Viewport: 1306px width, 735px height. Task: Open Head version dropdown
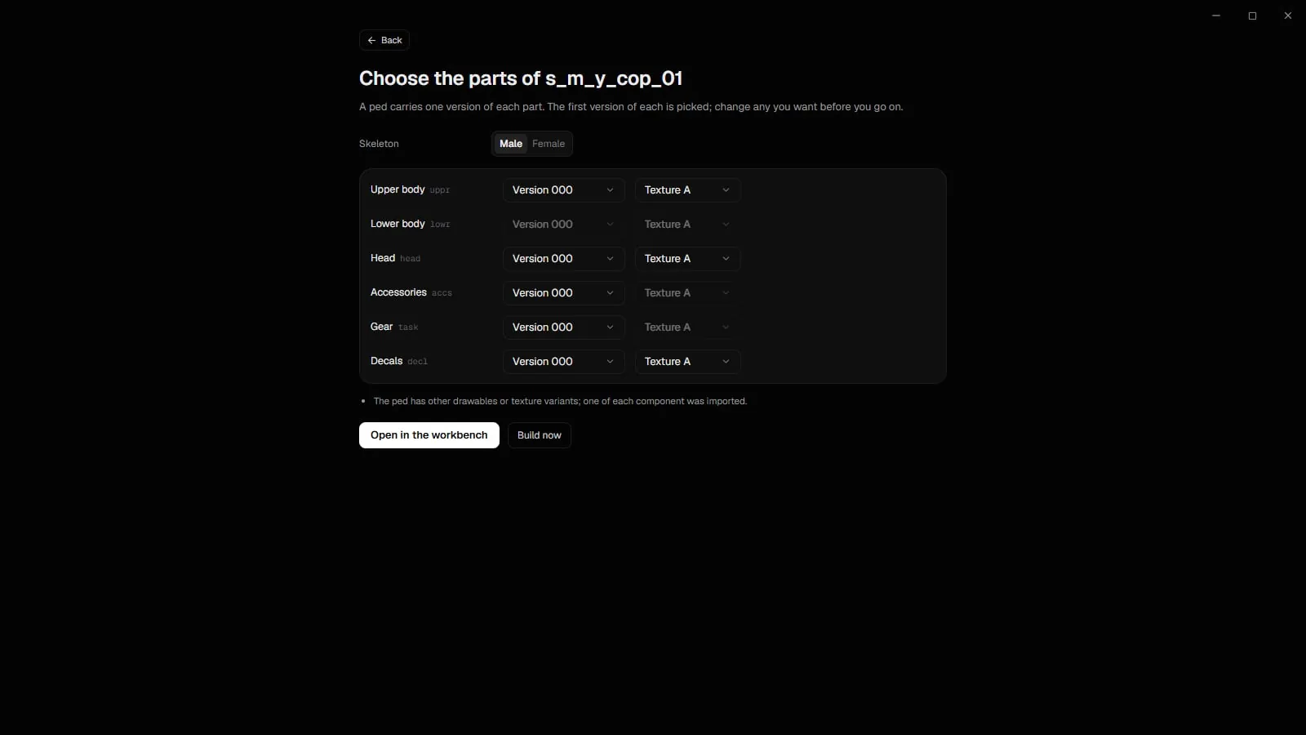coord(563,259)
